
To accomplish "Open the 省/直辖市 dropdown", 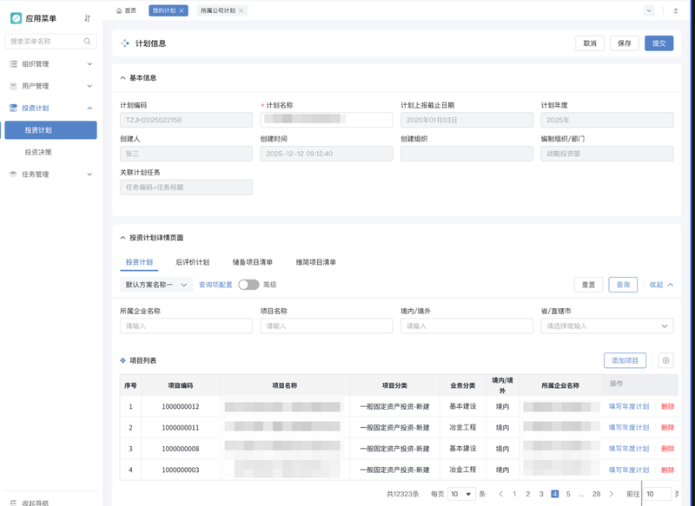I will click(x=607, y=325).
